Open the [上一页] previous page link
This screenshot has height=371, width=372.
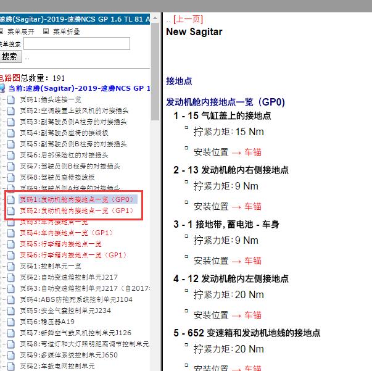[188, 19]
